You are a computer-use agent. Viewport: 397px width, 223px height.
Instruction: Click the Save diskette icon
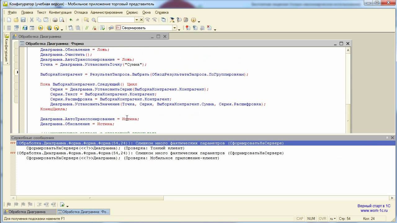pos(23,20)
